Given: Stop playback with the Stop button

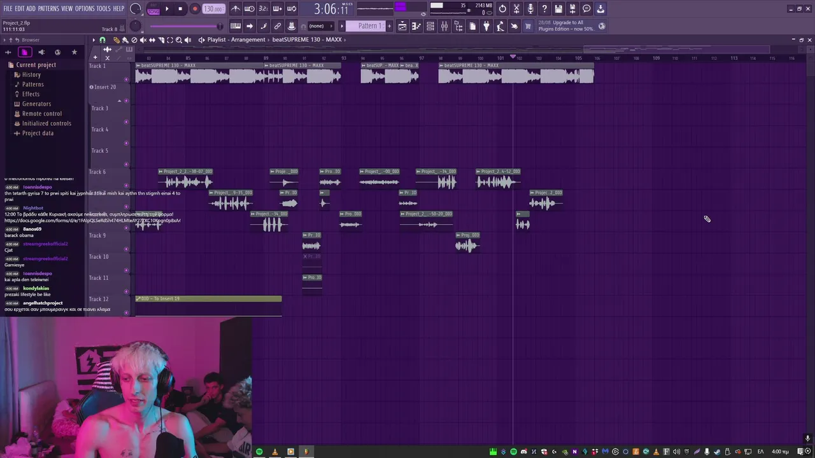Looking at the screenshot, I should click(x=180, y=9).
